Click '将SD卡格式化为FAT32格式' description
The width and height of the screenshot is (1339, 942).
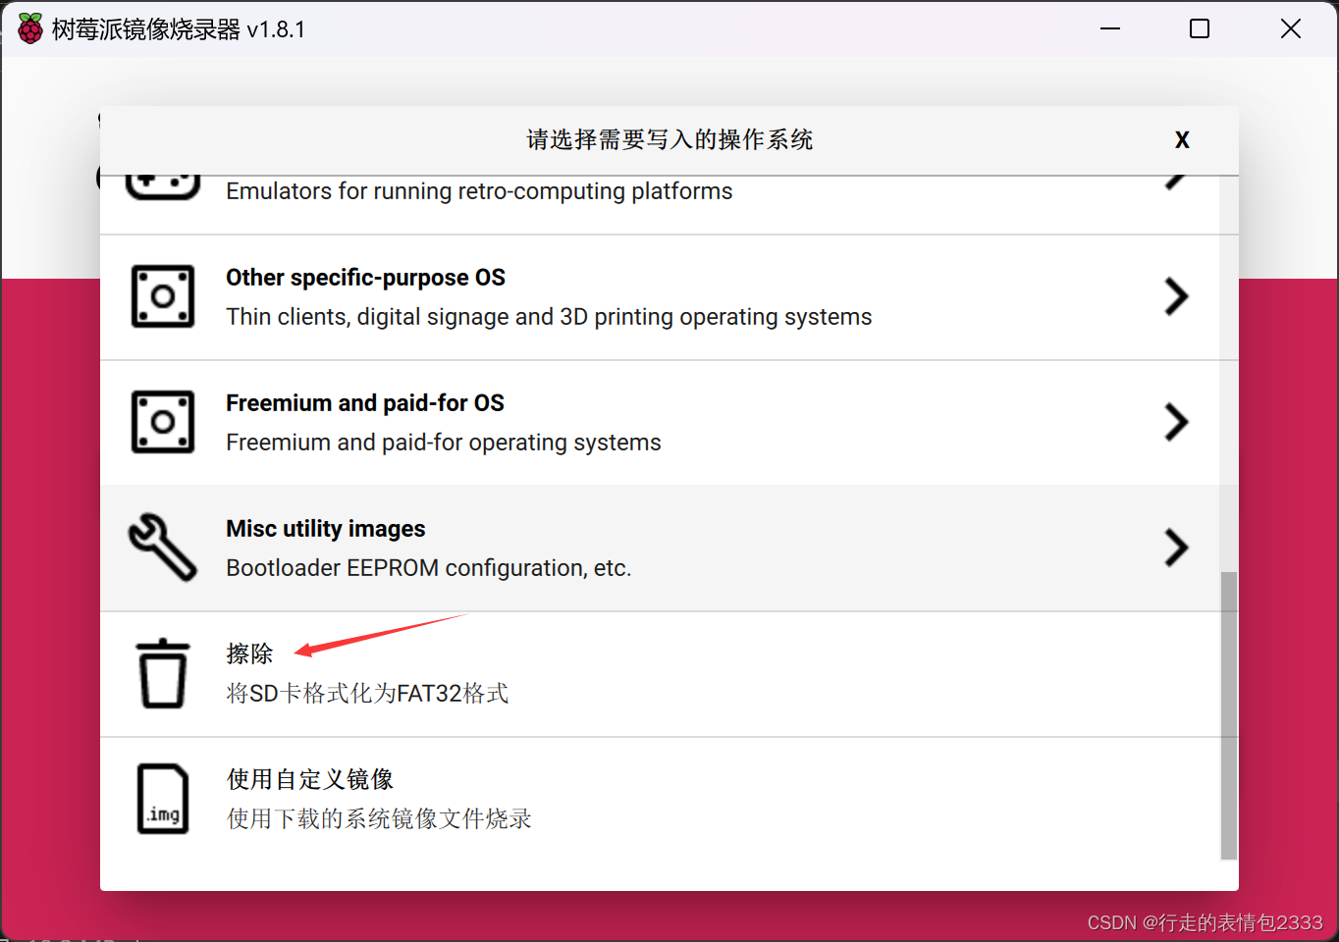click(367, 694)
